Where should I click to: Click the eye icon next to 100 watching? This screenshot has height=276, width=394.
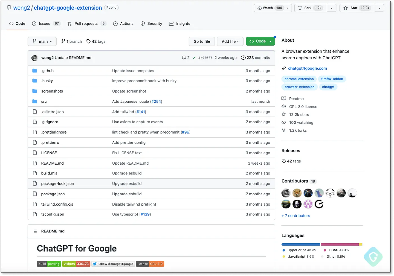tap(284, 122)
